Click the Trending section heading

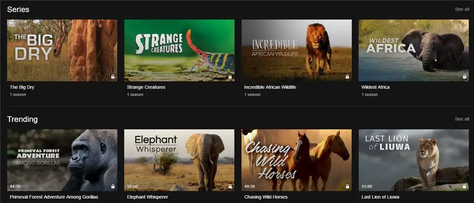(22, 120)
